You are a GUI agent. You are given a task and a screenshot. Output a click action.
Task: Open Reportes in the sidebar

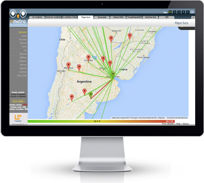[23, 68]
